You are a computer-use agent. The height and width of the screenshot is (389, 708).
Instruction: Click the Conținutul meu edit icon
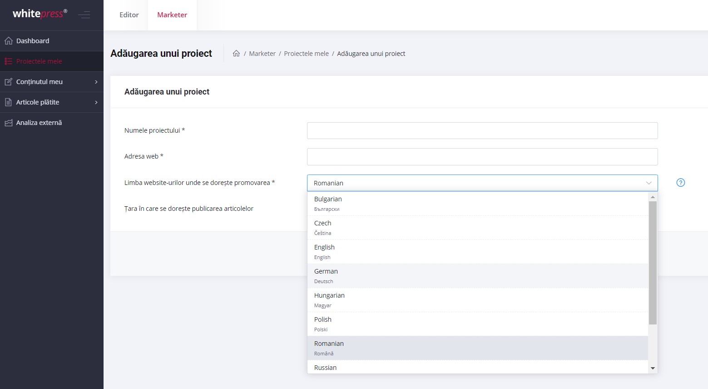[x=8, y=82]
